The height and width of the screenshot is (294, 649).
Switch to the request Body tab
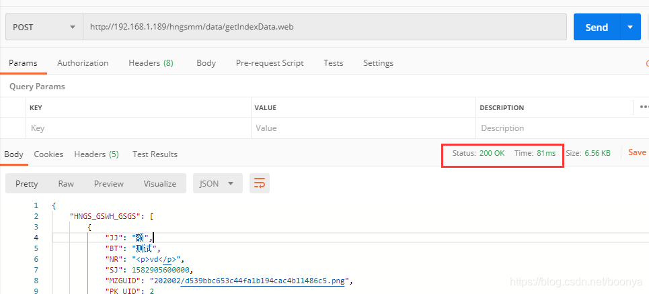(206, 63)
